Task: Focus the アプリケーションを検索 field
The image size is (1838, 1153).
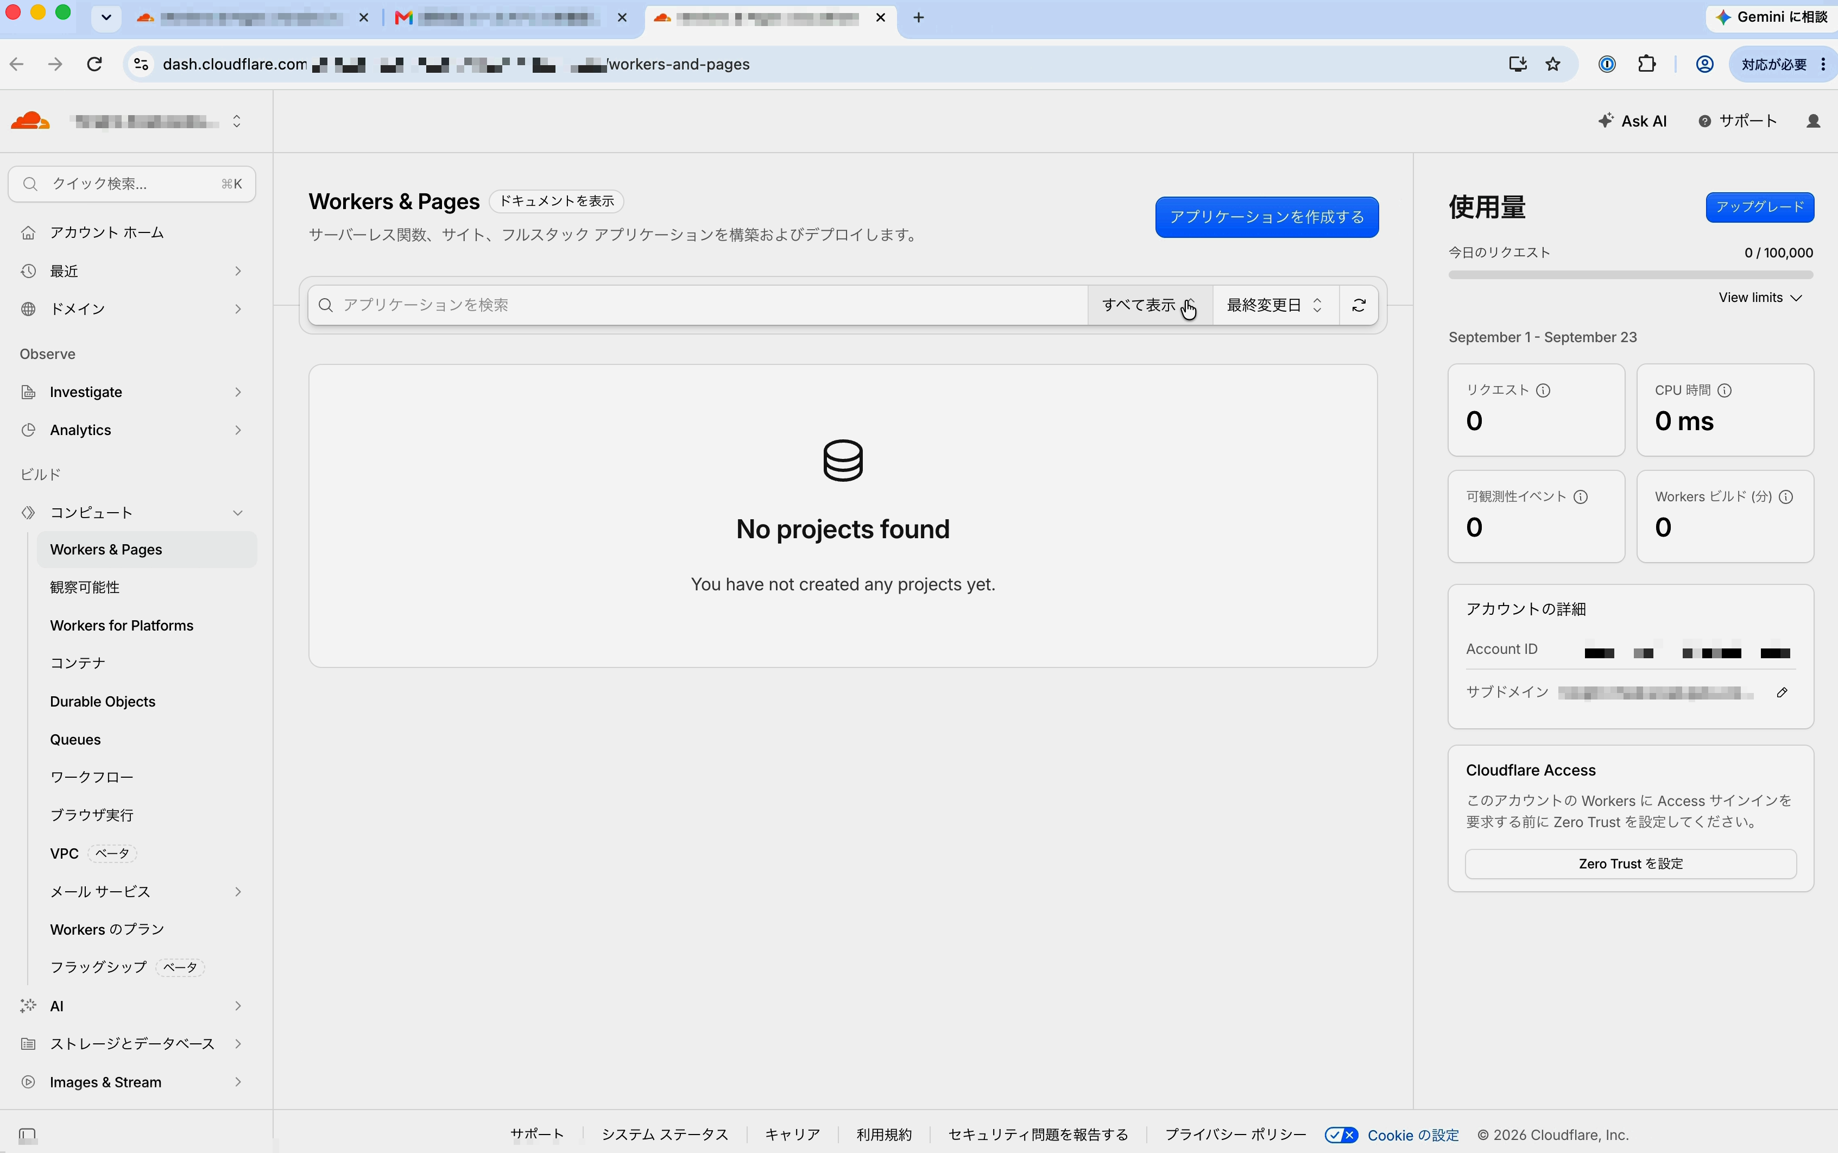Action: point(698,305)
